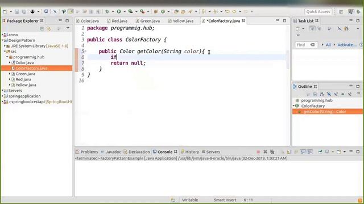Open Package Explorer view menu arrow
This screenshot has height=204, width=364.
(68, 28)
